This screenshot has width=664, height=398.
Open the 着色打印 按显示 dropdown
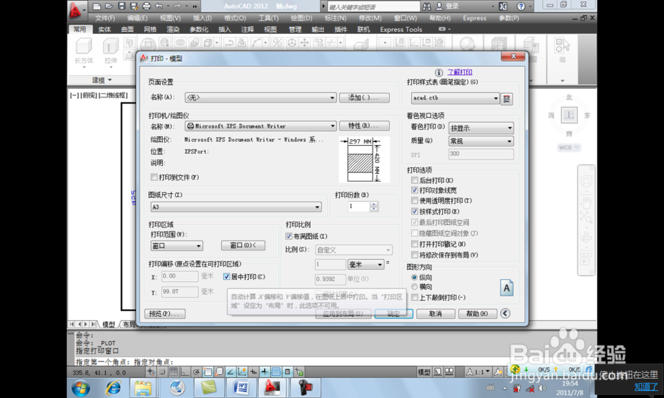(x=481, y=128)
